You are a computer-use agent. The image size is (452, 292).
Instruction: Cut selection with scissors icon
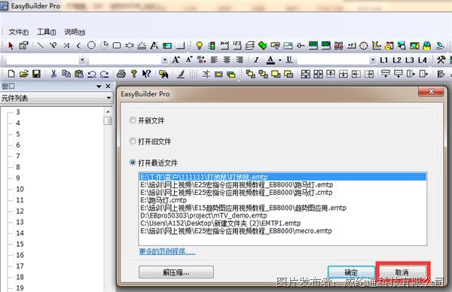coord(53,74)
